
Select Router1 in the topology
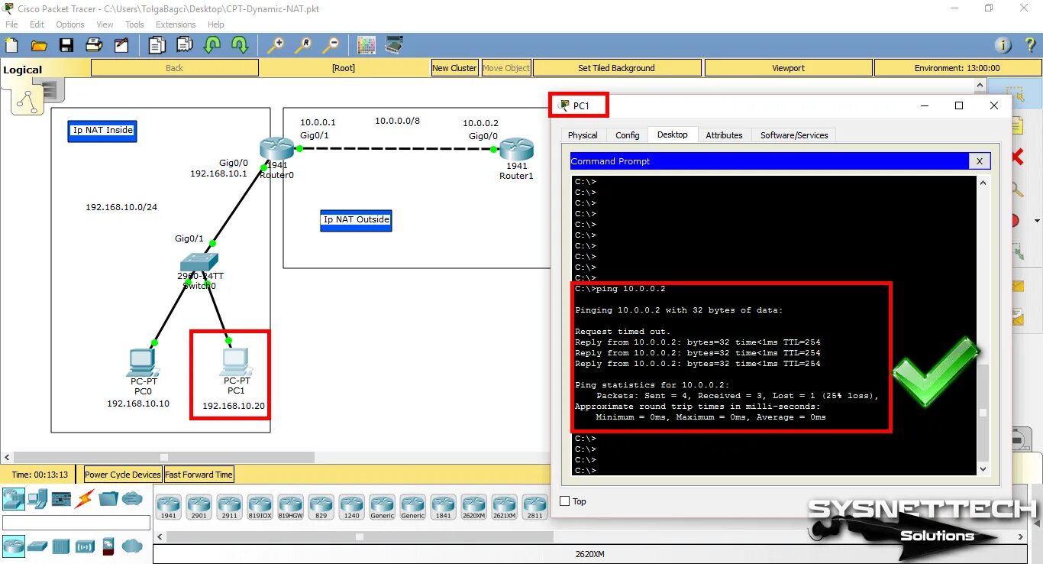pyautogui.click(x=516, y=149)
